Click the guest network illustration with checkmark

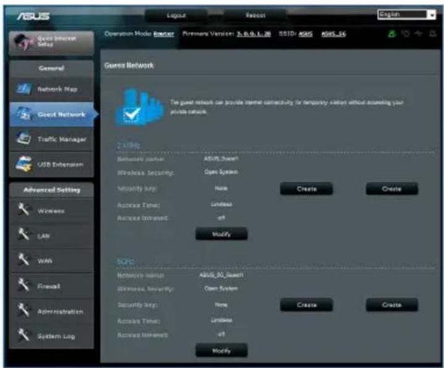tap(139, 107)
